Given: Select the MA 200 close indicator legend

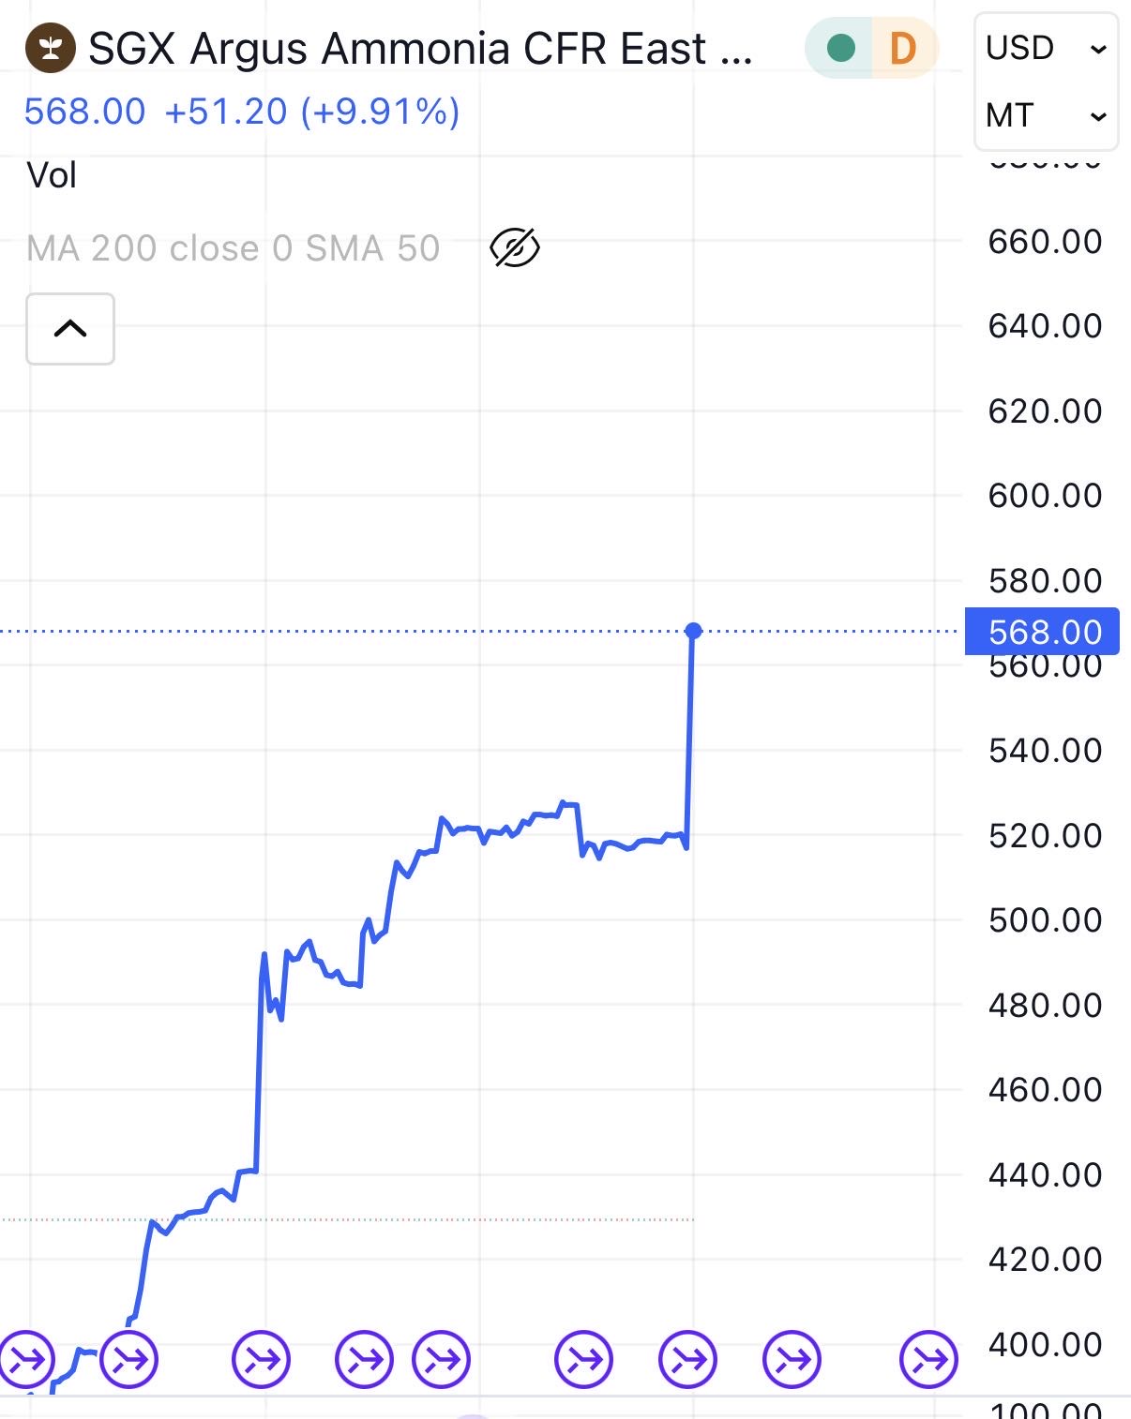Looking at the screenshot, I should [x=233, y=248].
